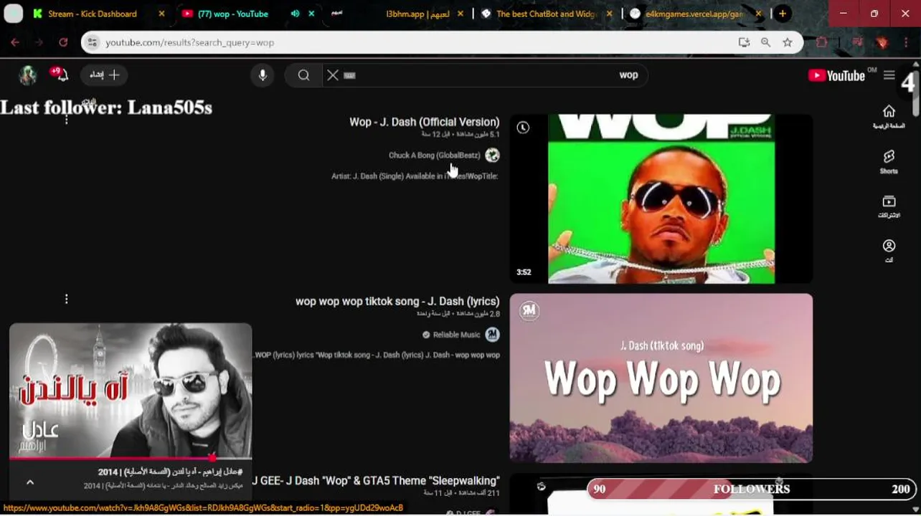Open the tab search button at far left

pyautogui.click(x=13, y=14)
